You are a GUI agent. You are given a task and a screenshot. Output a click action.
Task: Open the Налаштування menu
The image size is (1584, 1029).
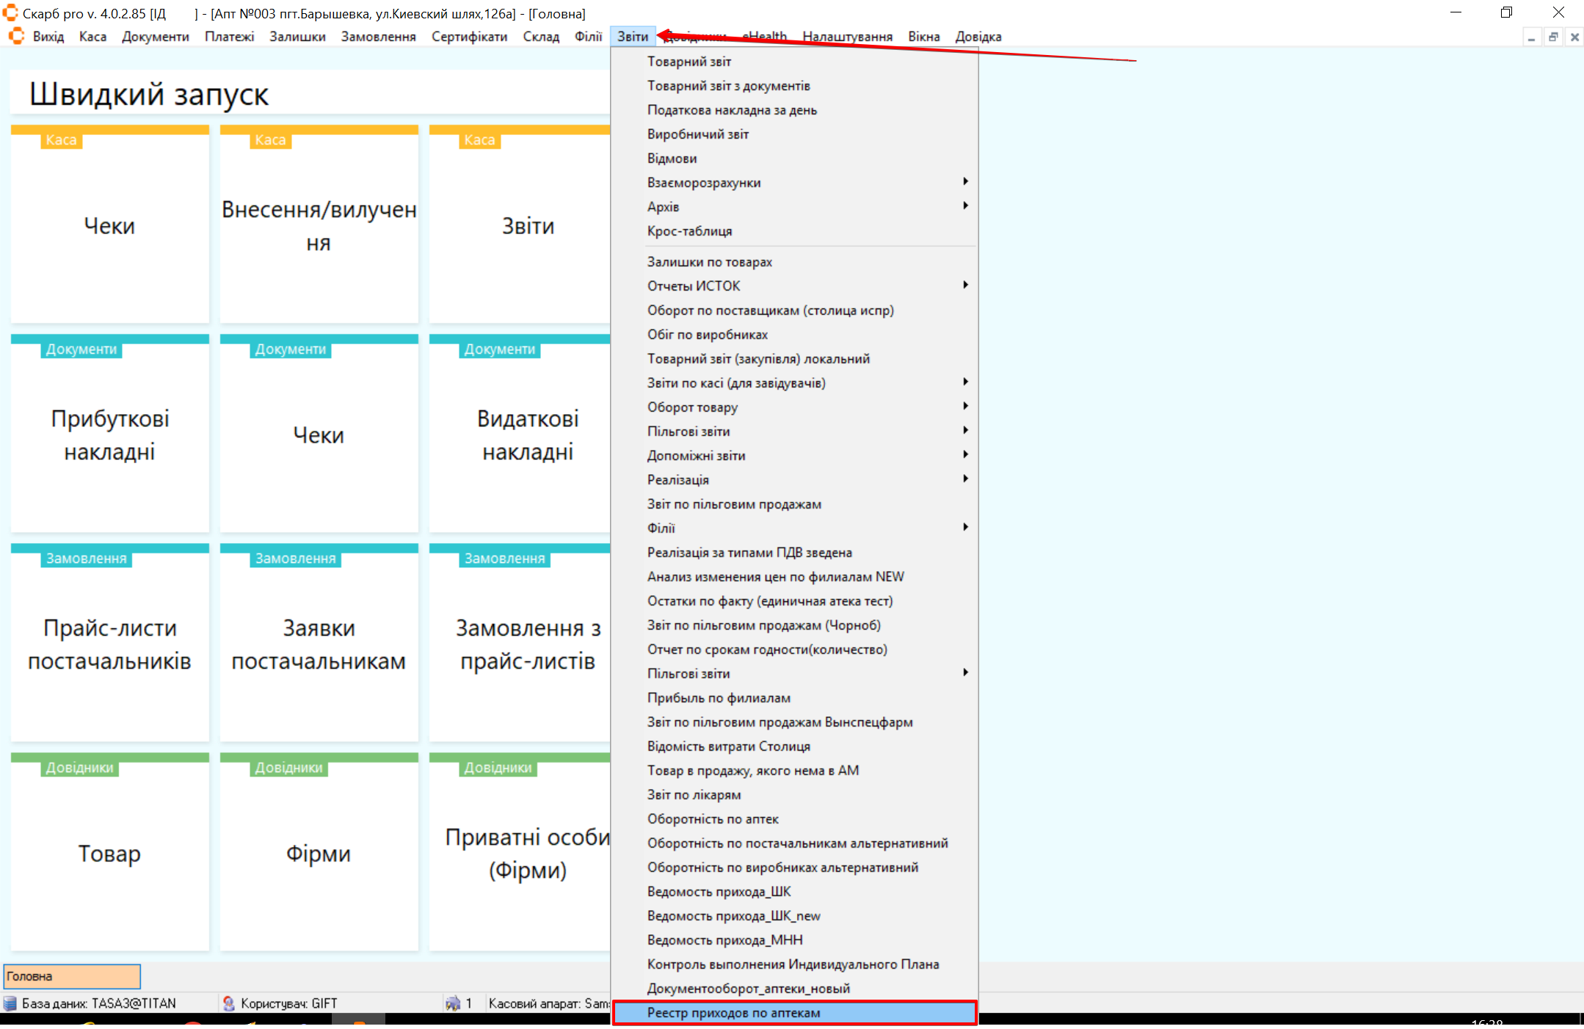click(847, 37)
